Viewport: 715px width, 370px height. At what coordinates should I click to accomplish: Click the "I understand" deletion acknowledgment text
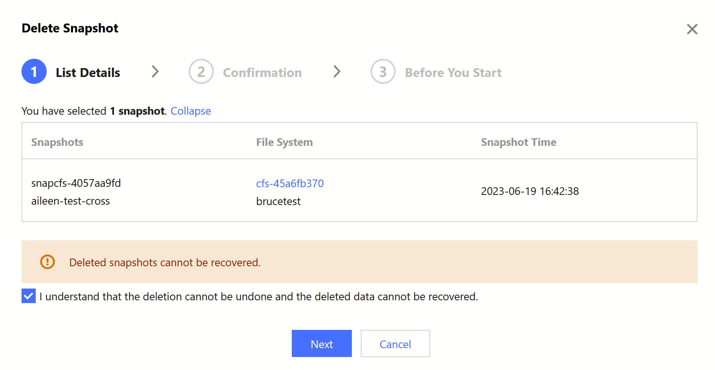(x=258, y=297)
